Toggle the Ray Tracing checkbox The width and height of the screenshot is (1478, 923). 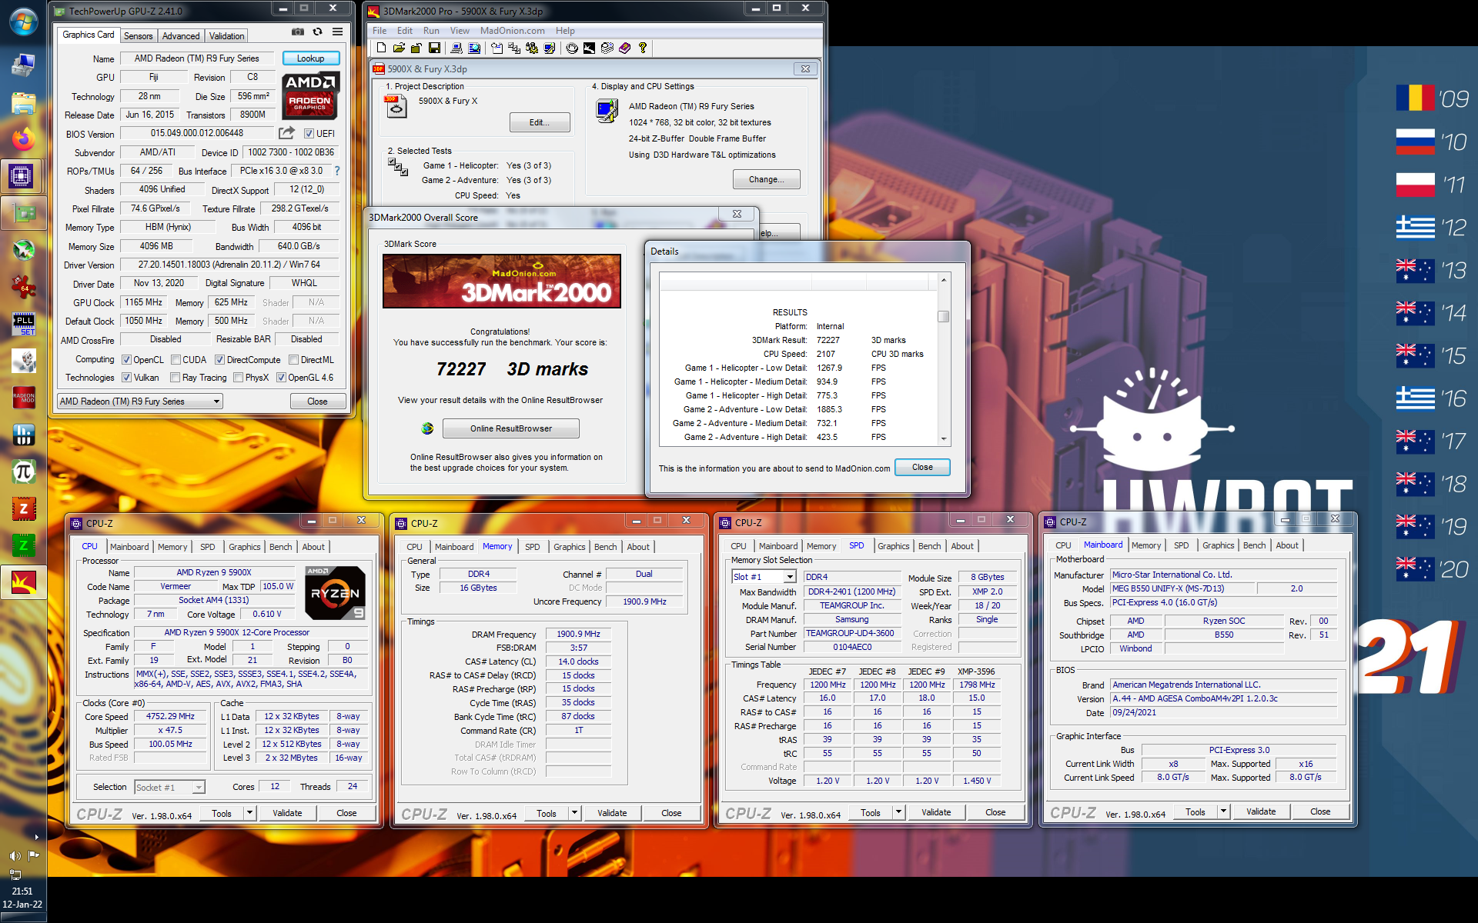click(x=176, y=378)
